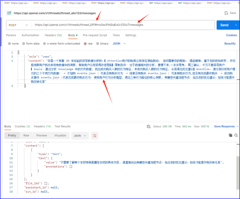Click the Save floppy disk icon
This screenshot has width=240, height=199.
coord(226,13)
